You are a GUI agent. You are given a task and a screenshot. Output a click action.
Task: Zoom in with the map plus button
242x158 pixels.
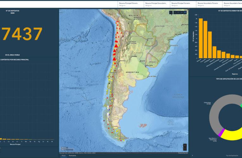coord(185,145)
